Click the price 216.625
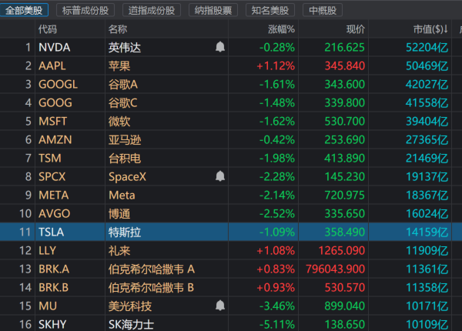The height and width of the screenshot is (331, 462). coord(345,48)
